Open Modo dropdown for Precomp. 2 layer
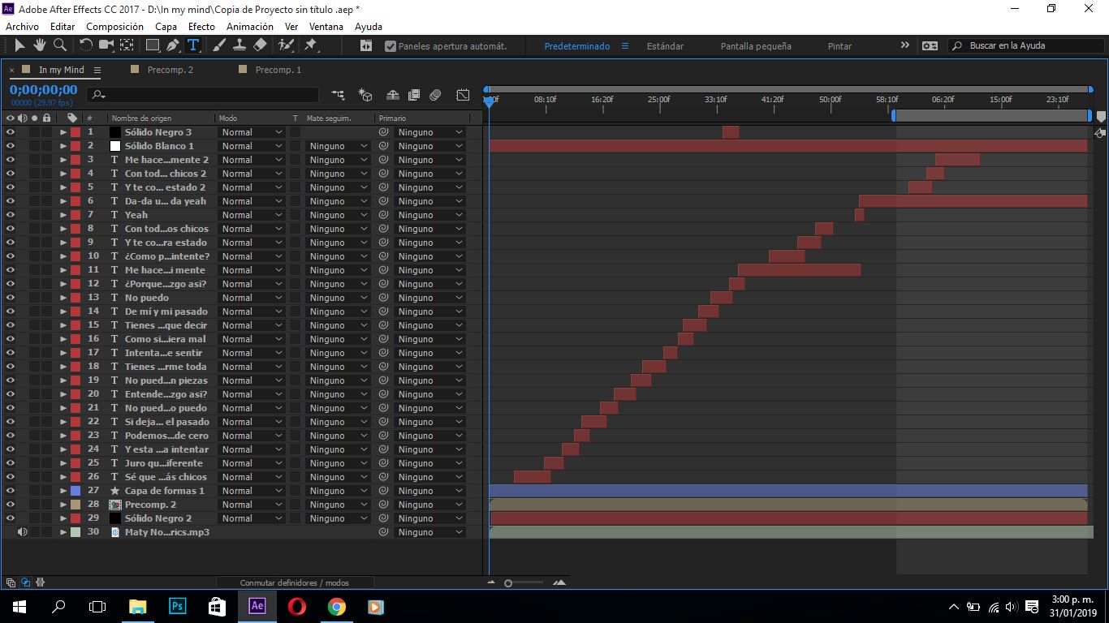Screen dimensions: 1109x623 252,504
